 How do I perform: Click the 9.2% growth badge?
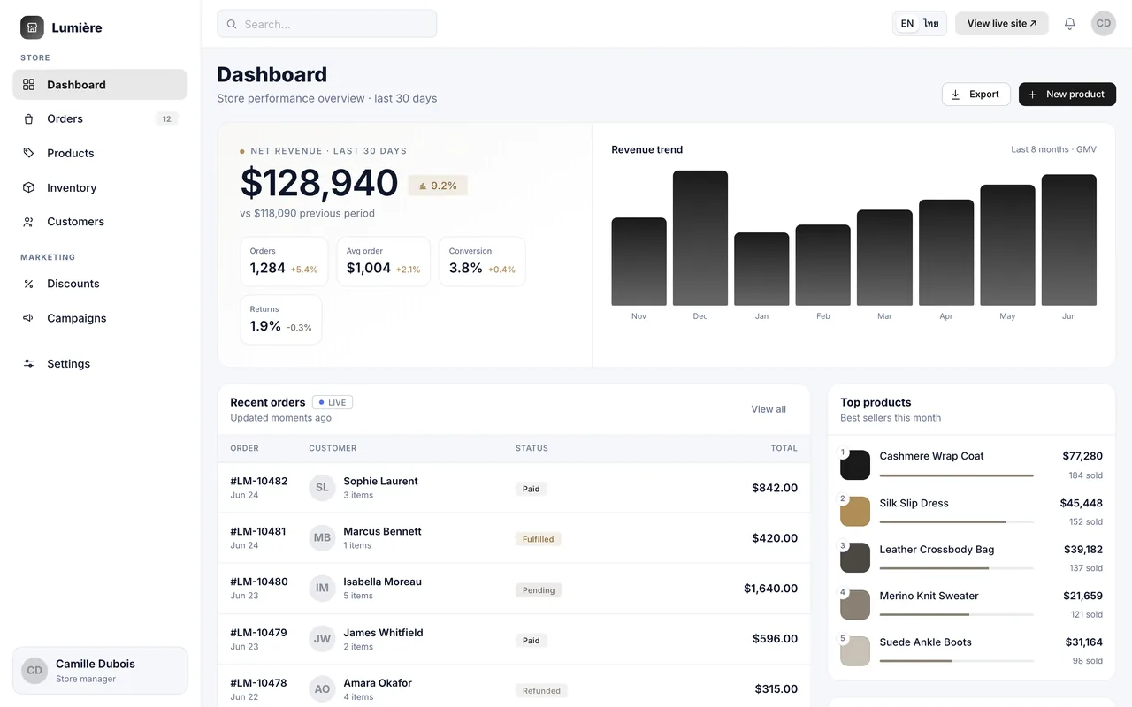[438, 186]
